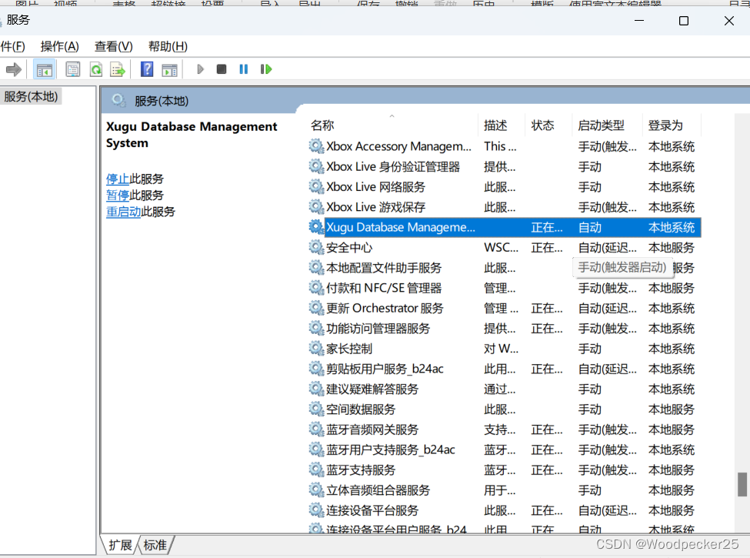Click the vertical scrollbar thumb of services list

742,484
